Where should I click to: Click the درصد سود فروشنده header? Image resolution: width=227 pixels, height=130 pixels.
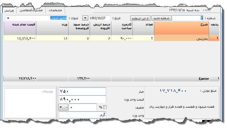pyautogui.click(x=79, y=28)
